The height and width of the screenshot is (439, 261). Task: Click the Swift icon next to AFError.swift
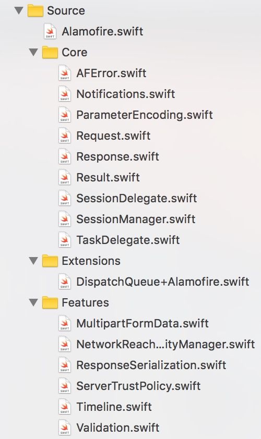(65, 73)
